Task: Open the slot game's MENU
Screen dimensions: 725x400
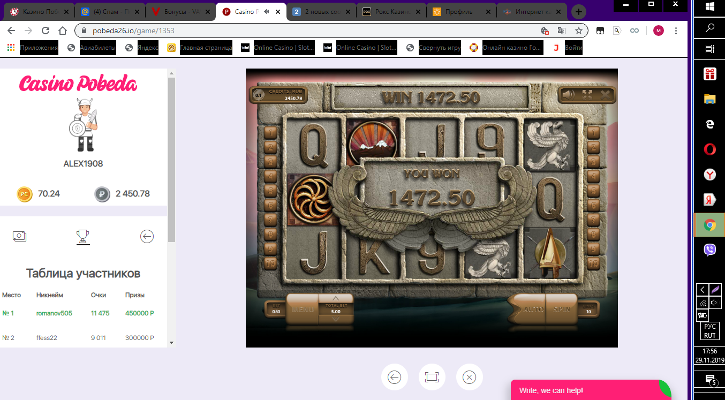Action: (x=301, y=309)
